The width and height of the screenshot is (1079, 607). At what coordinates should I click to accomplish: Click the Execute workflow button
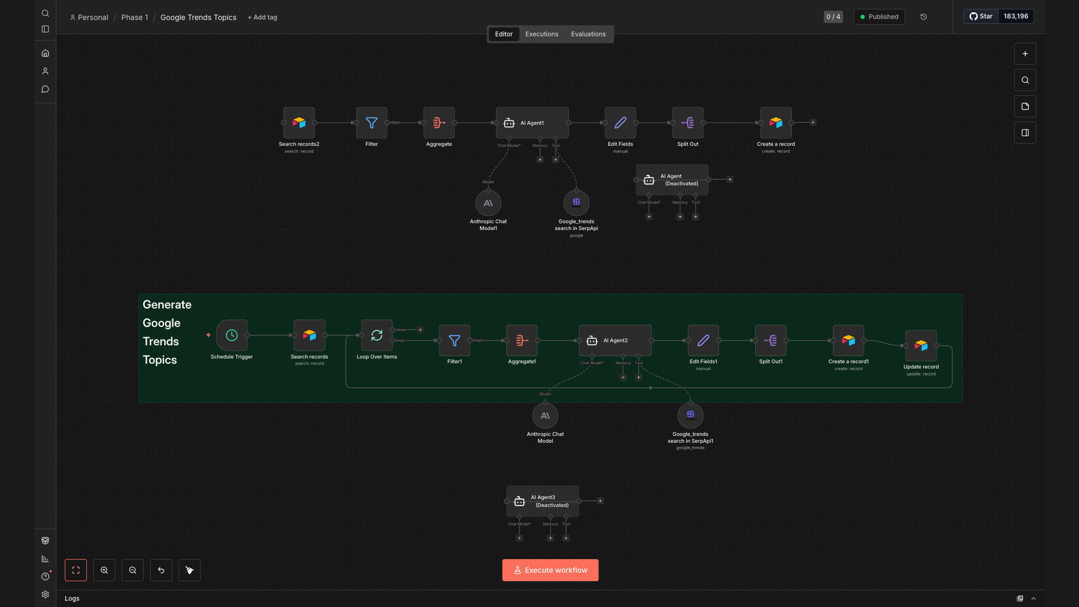550,570
